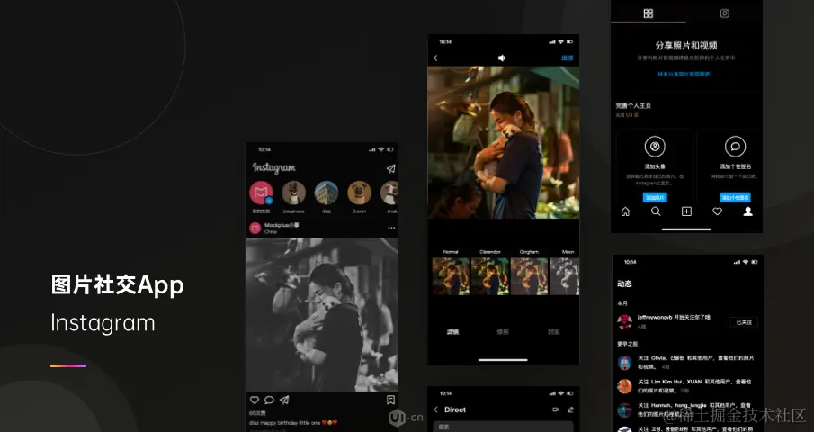Apply the black-and-white Moon filter thumbnail
Image resolution: width=814 pixels, height=432 pixels.
tap(565, 276)
